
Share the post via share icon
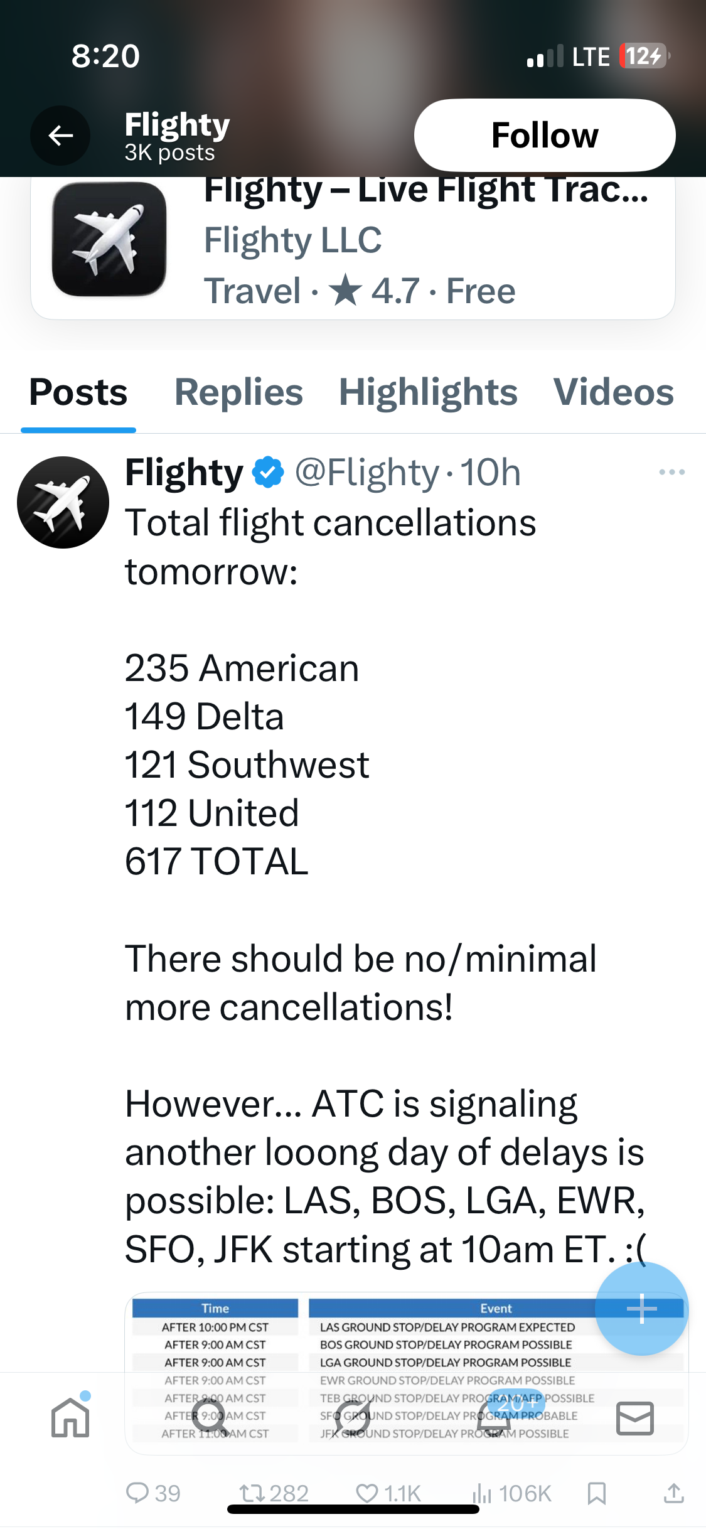(x=673, y=1493)
